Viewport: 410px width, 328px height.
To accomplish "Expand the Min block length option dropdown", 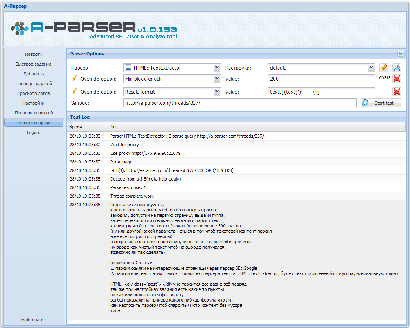I will (217, 79).
